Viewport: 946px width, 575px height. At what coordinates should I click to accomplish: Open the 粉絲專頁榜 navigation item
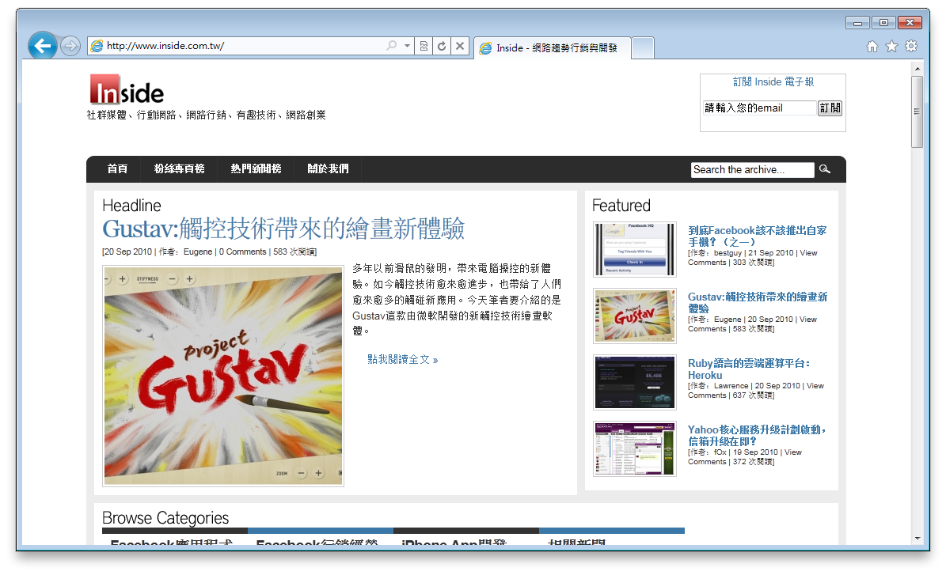(x=179, y=168)
